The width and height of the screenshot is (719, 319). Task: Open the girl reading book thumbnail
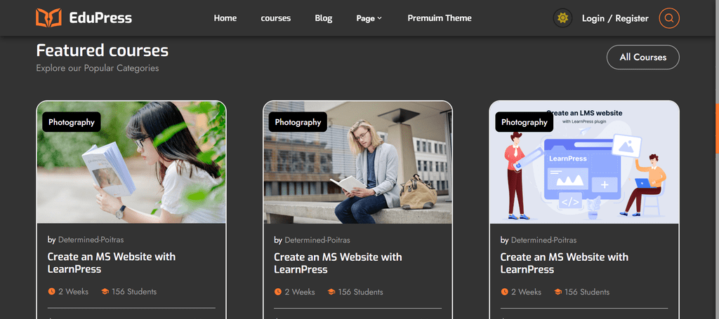click(x=131, y=162)
